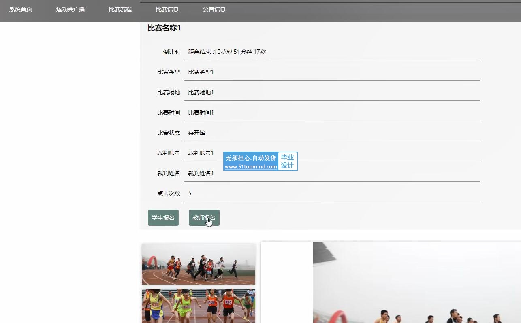Open the 系统首页 nav item
521x323 pixels.
point(21,9)
